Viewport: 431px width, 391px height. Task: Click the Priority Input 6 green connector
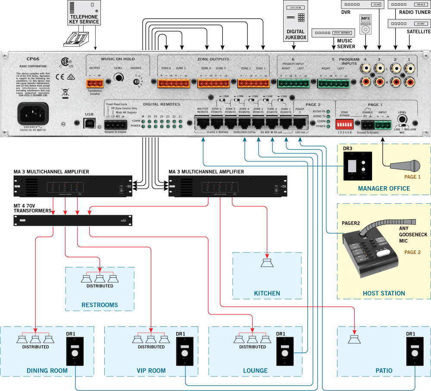[294, 83]
